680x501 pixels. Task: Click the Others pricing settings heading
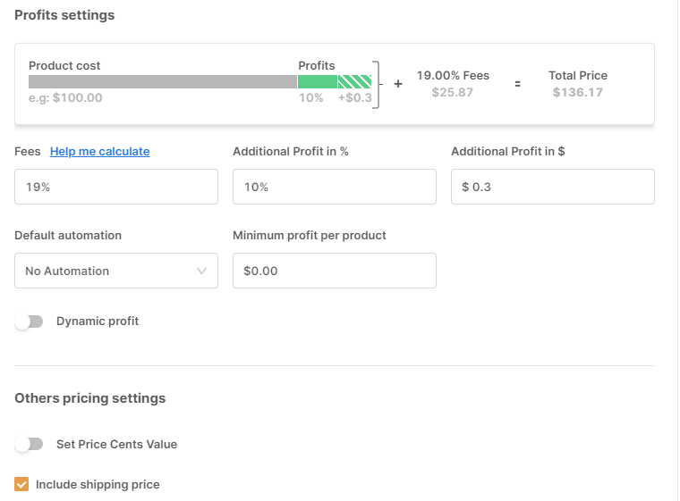click(89, 398)
